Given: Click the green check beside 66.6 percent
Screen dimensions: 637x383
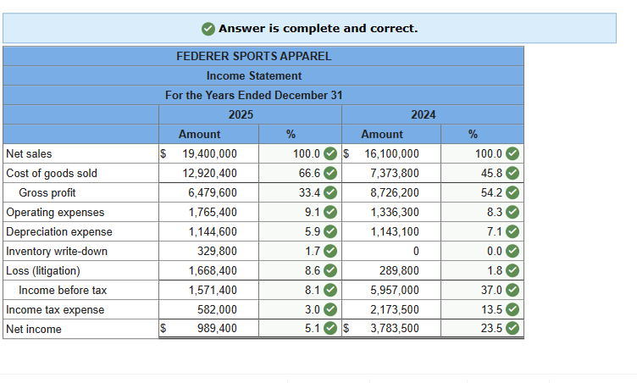Looking at the screenshot, I should coord(330,173).
